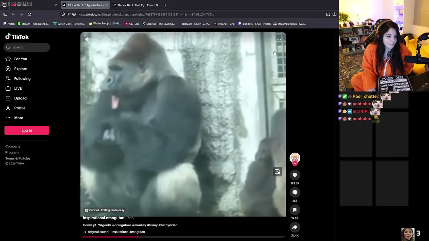The width and height of the screenshot is (429, 241).
Task: Mute the Gorilla tab via its speaker icon
Action: click(69, 5)
